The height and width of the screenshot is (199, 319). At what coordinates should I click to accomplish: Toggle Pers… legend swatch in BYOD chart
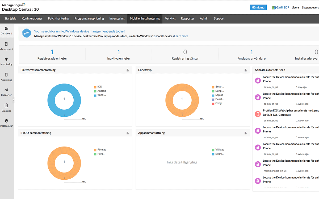[95, 154]
